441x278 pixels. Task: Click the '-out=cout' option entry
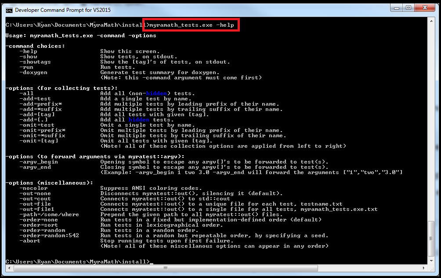tap(35, 199)
